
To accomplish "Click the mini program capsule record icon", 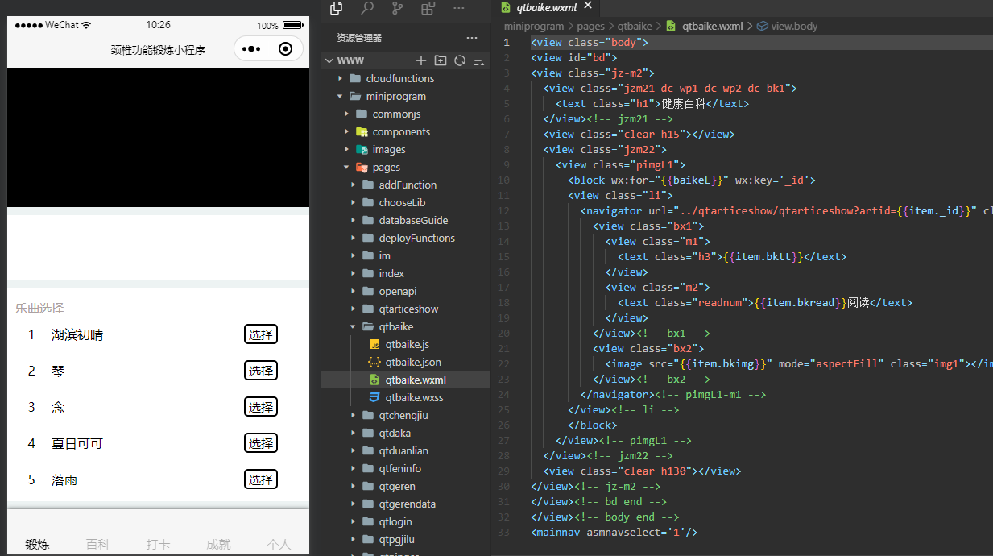I will coord(285,49).
